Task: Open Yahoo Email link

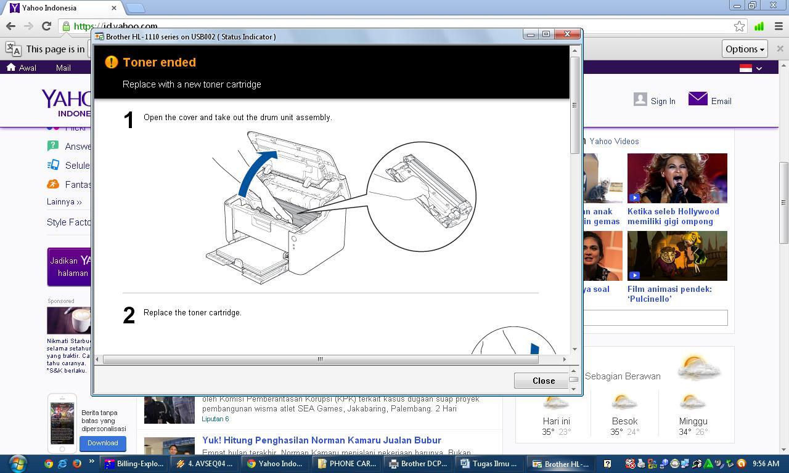Action: click(x=721, y=101)
